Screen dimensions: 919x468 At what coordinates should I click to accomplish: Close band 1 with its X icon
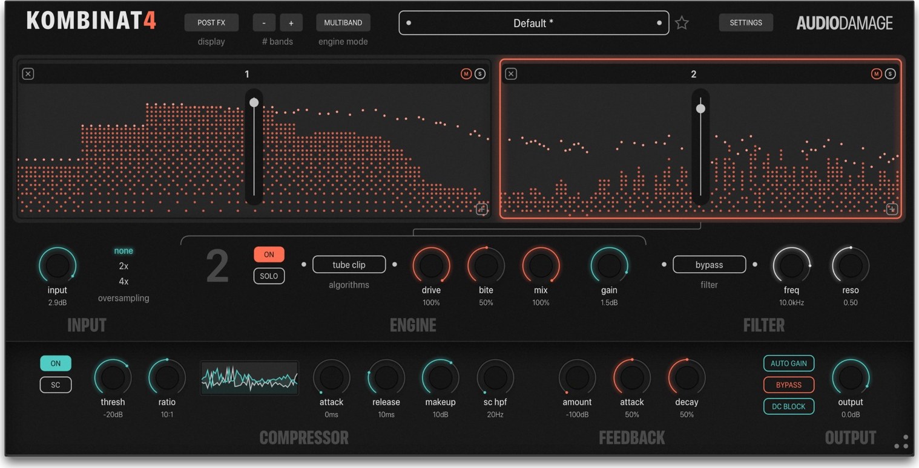28,74
